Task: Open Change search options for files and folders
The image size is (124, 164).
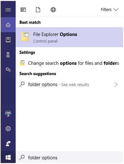Action: pos(70,63)
